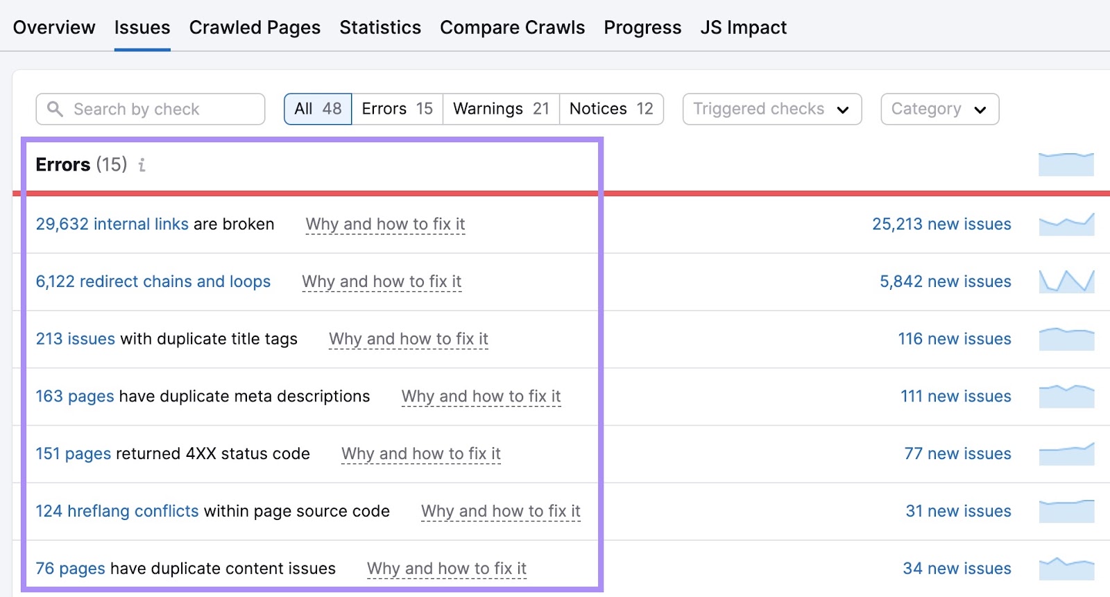View 5,842 new redirect chain issues
The image size is (1110, 597).
tap(945, 281)
